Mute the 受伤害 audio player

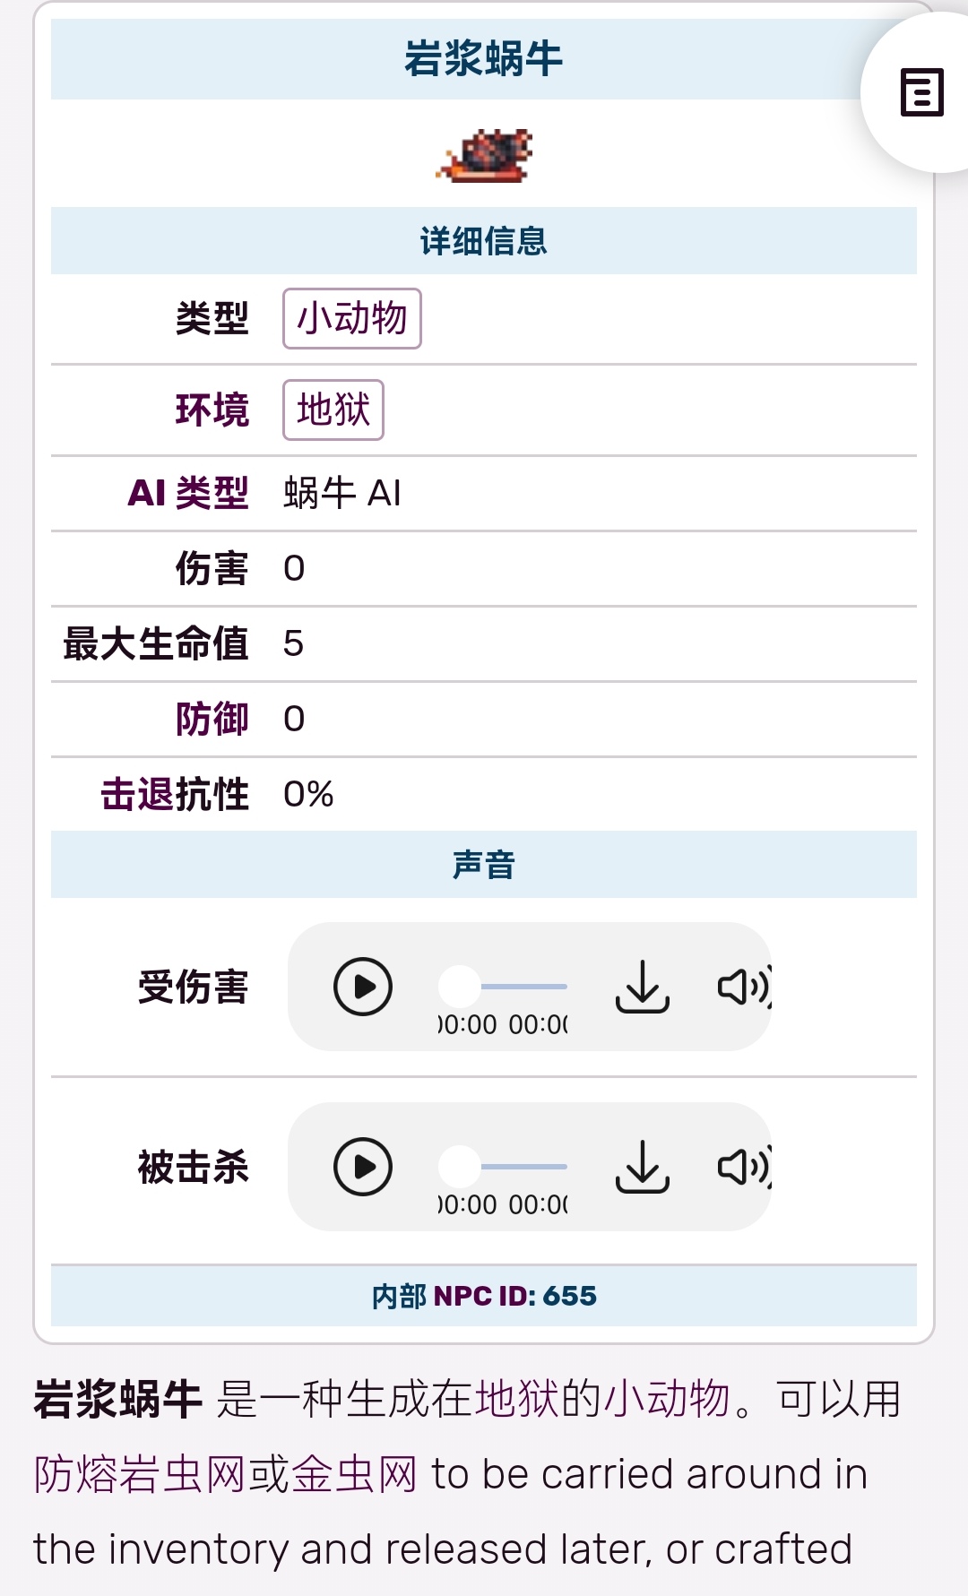[x=742, y=987]
